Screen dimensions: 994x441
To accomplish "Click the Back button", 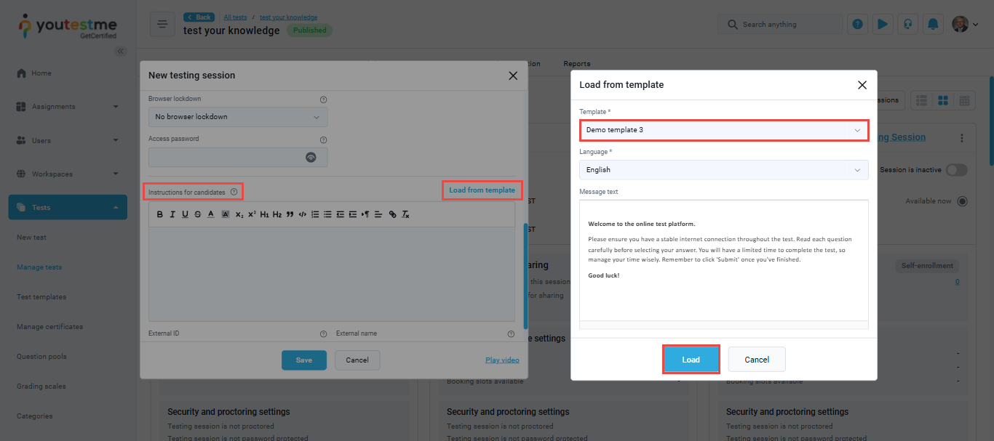I will [x=199, y=17].
